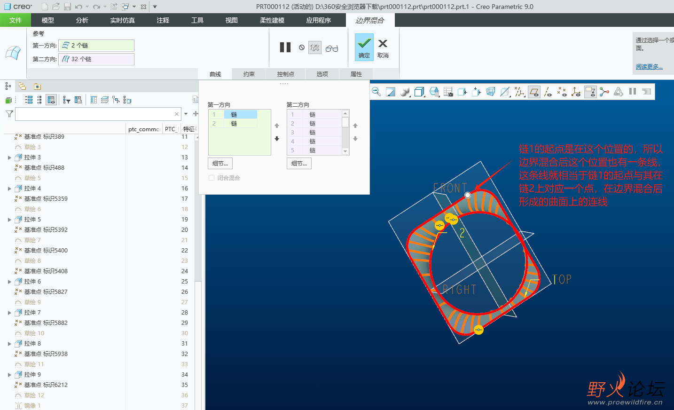Click the white handle on the boundary curve
The height and width of the screenshot is (410, 674).
(468, 195)
